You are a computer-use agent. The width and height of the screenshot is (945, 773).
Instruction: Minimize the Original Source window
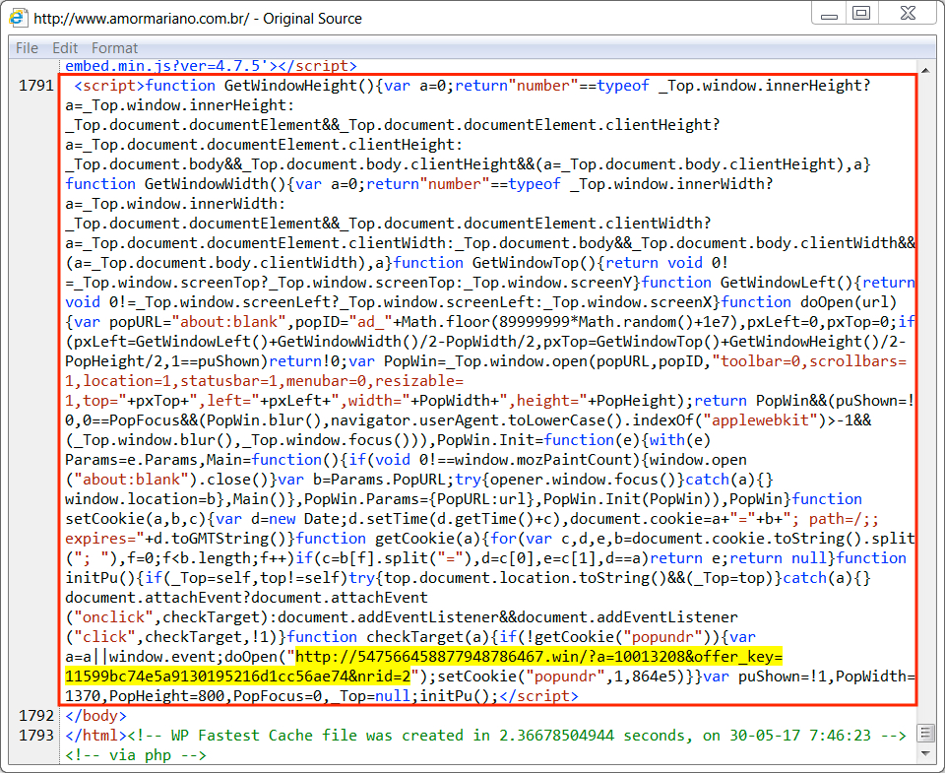pyautogui.click(x=829, y=13)
